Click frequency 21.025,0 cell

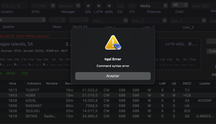point(90,90)
